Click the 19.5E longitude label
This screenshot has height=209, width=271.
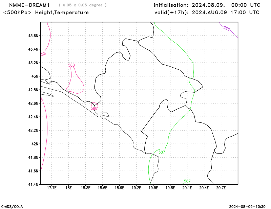(153, 188)
